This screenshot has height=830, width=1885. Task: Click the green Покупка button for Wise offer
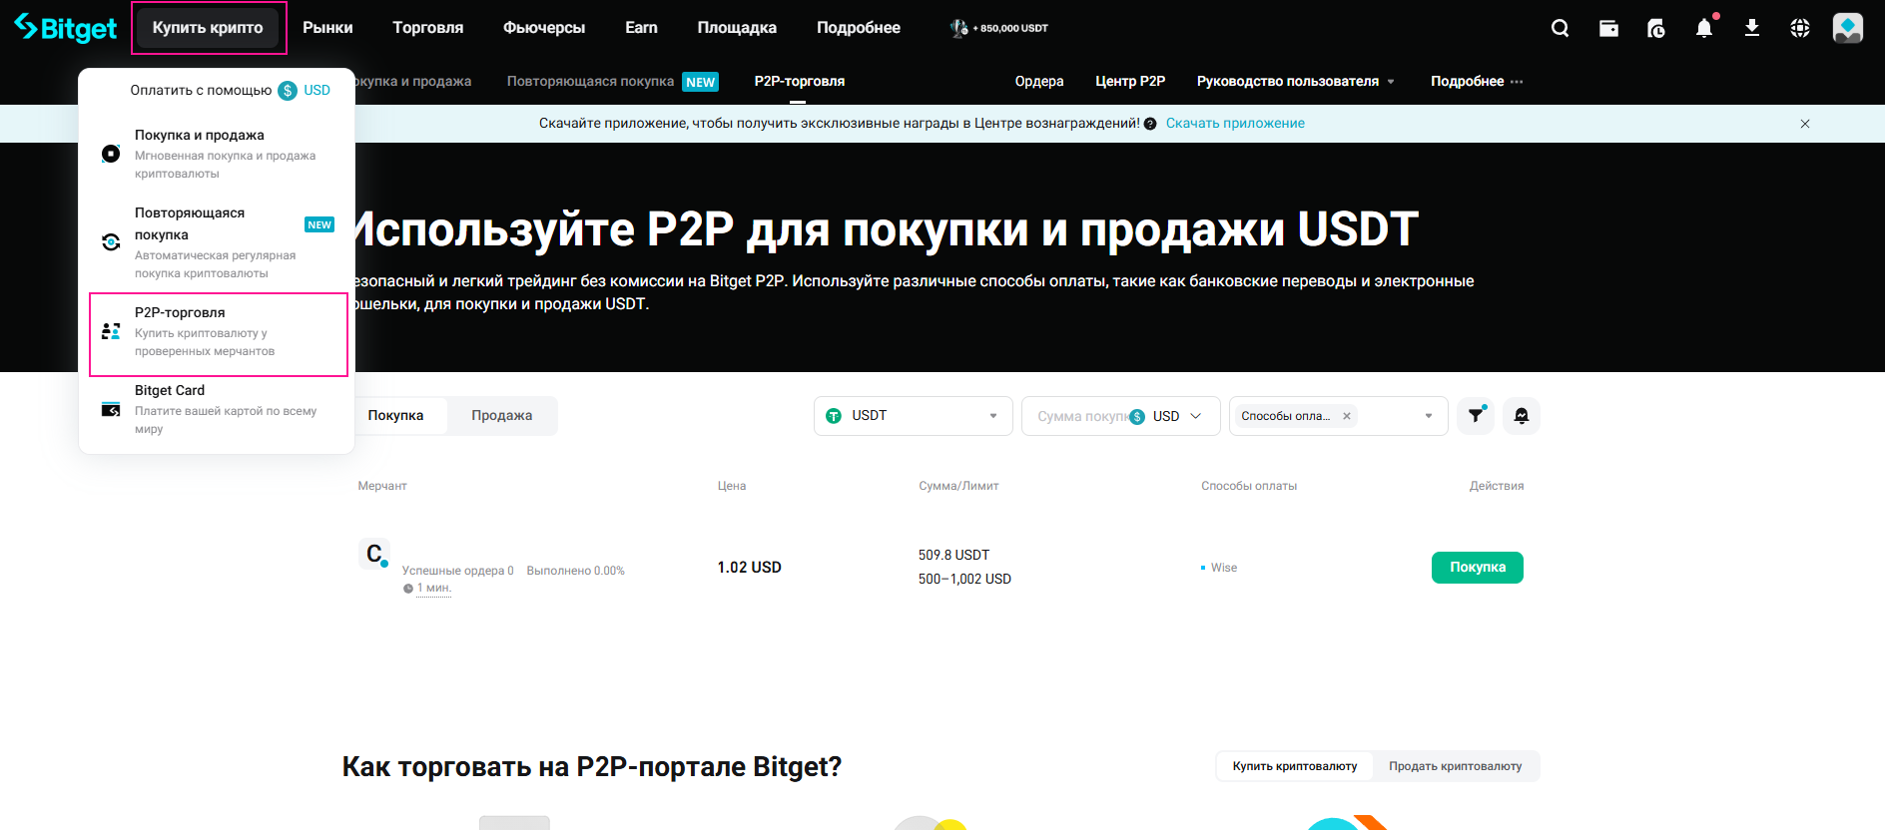tap(1477, 568)
